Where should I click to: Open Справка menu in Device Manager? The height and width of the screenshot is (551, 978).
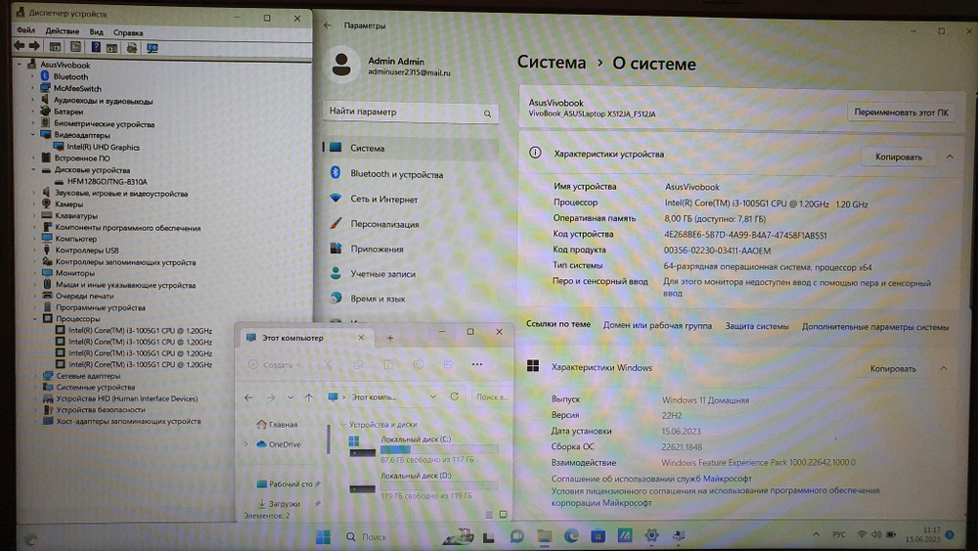pyautogui.click(x=128, y=32)
